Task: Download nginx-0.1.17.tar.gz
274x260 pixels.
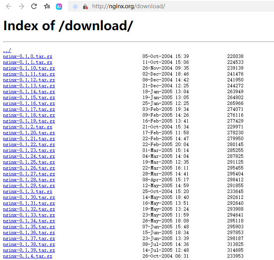Action: [x=29, y=109]
